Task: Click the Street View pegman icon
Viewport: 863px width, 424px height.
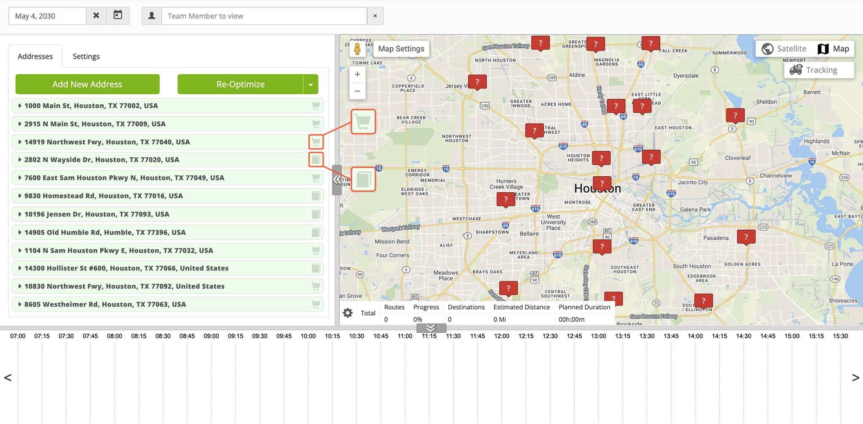Action: tap(357, 49)
